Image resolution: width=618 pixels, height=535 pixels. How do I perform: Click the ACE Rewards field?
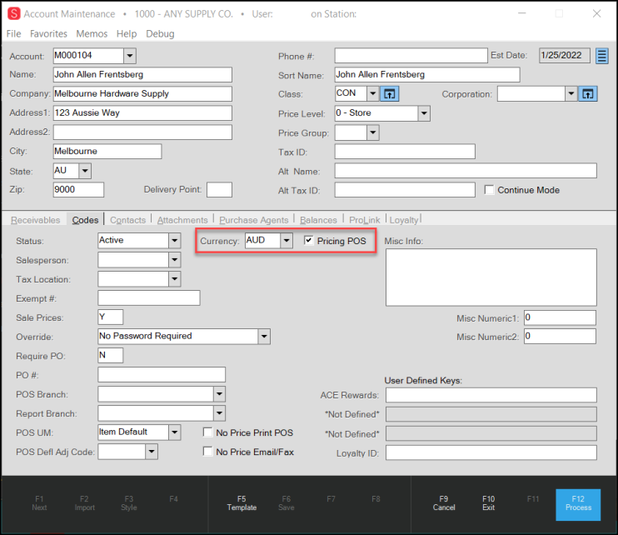coord(491,395)
